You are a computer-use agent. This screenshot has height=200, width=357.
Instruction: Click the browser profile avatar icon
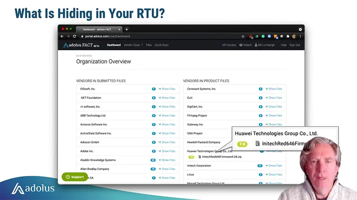coord(294,36)
